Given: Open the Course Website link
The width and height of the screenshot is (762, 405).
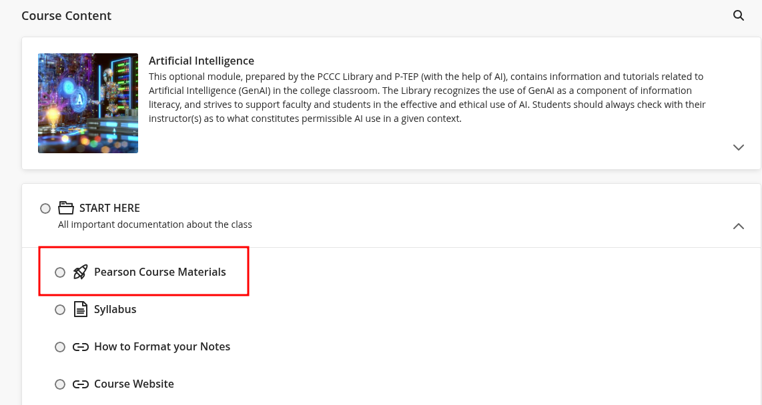Looking at the screenshot, I should click(x=133, y=384).
